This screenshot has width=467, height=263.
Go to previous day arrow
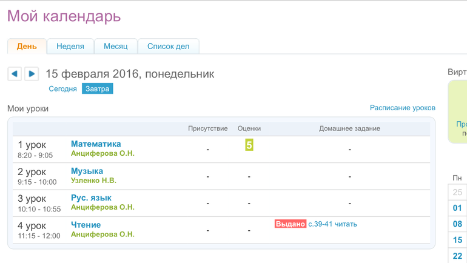[x=15, y=74]
